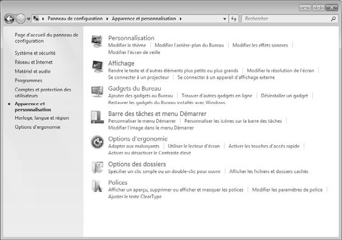This screenshot has height=240, width=342.
Task: Select Apparence et personnalisation in sidebar
Action: [x=33, y=107]
